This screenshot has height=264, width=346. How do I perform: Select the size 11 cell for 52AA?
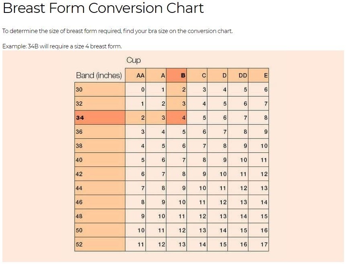[x=135, y=244]
